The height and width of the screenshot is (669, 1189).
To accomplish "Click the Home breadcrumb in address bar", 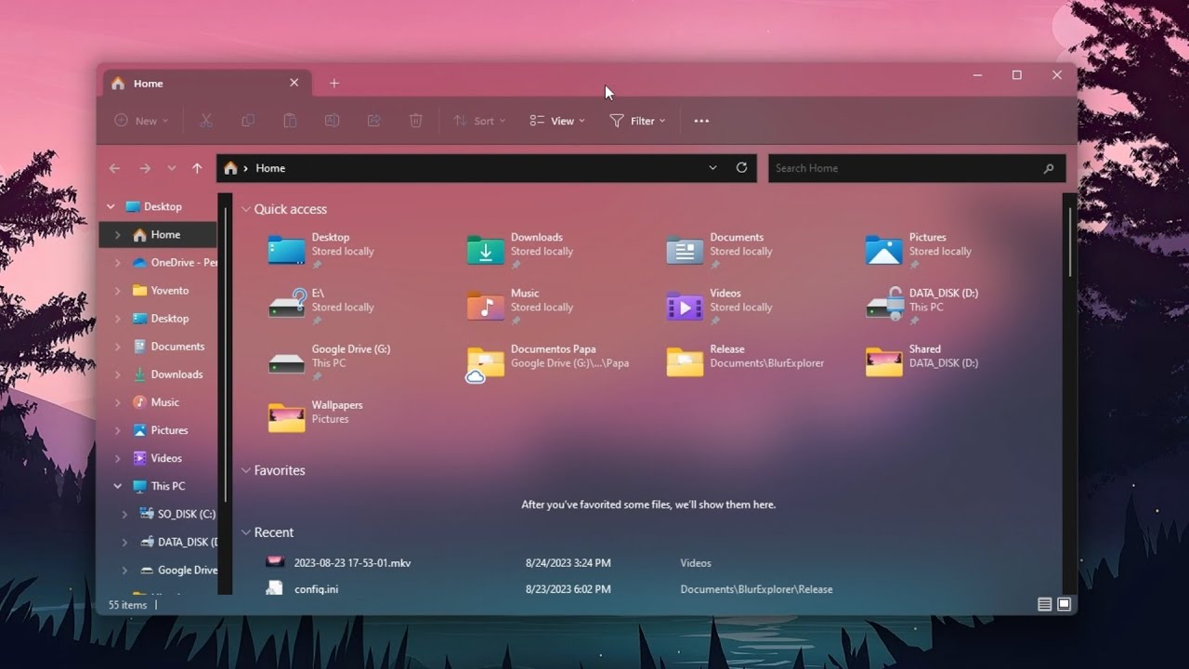I will (270, 168).
